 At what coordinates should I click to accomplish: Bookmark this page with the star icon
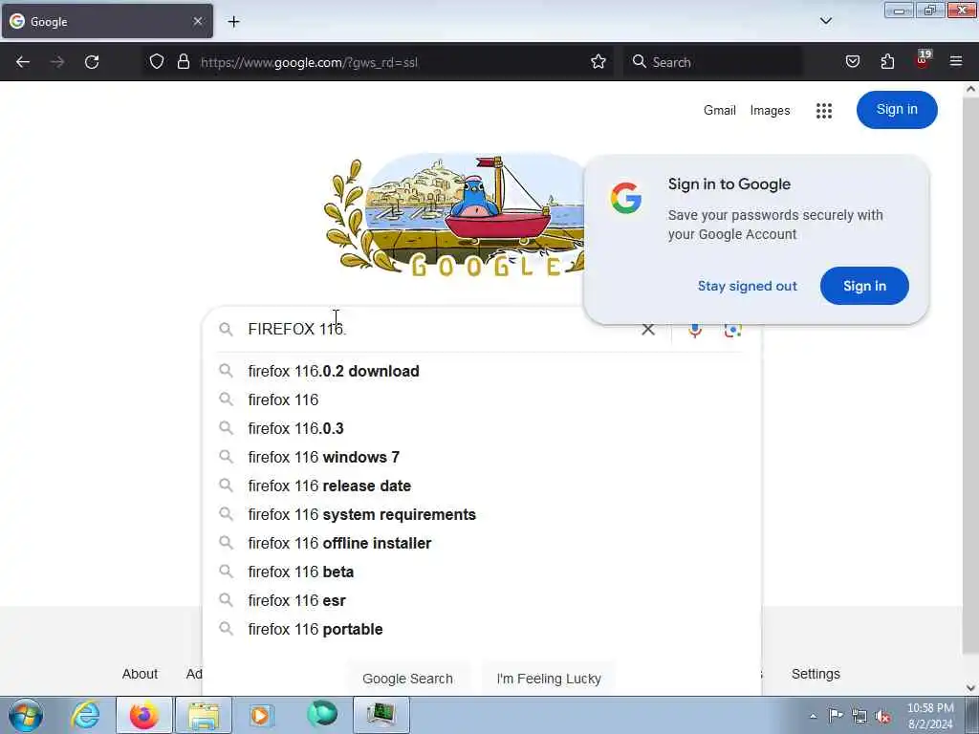(598, 62)
